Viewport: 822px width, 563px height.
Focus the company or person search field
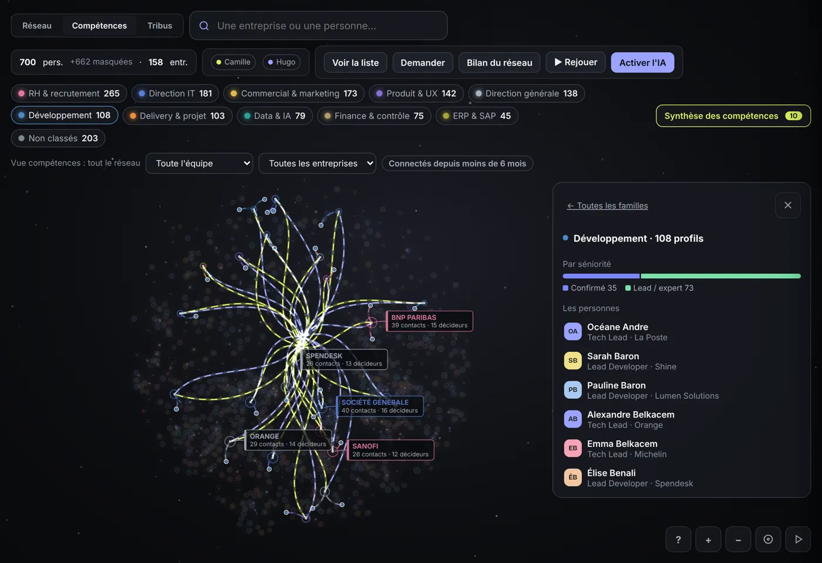[318, 26]
